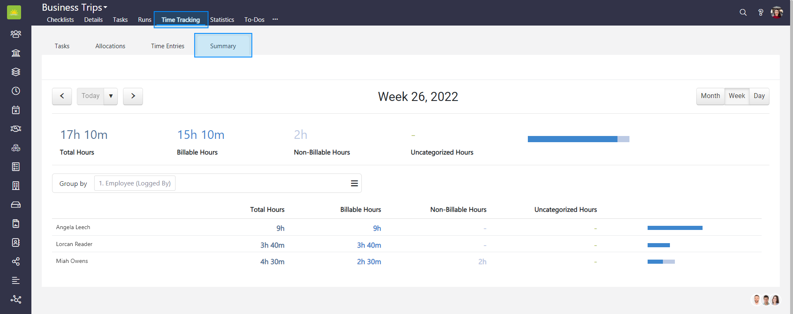Open the Statistics tab

tap(222, 20)
